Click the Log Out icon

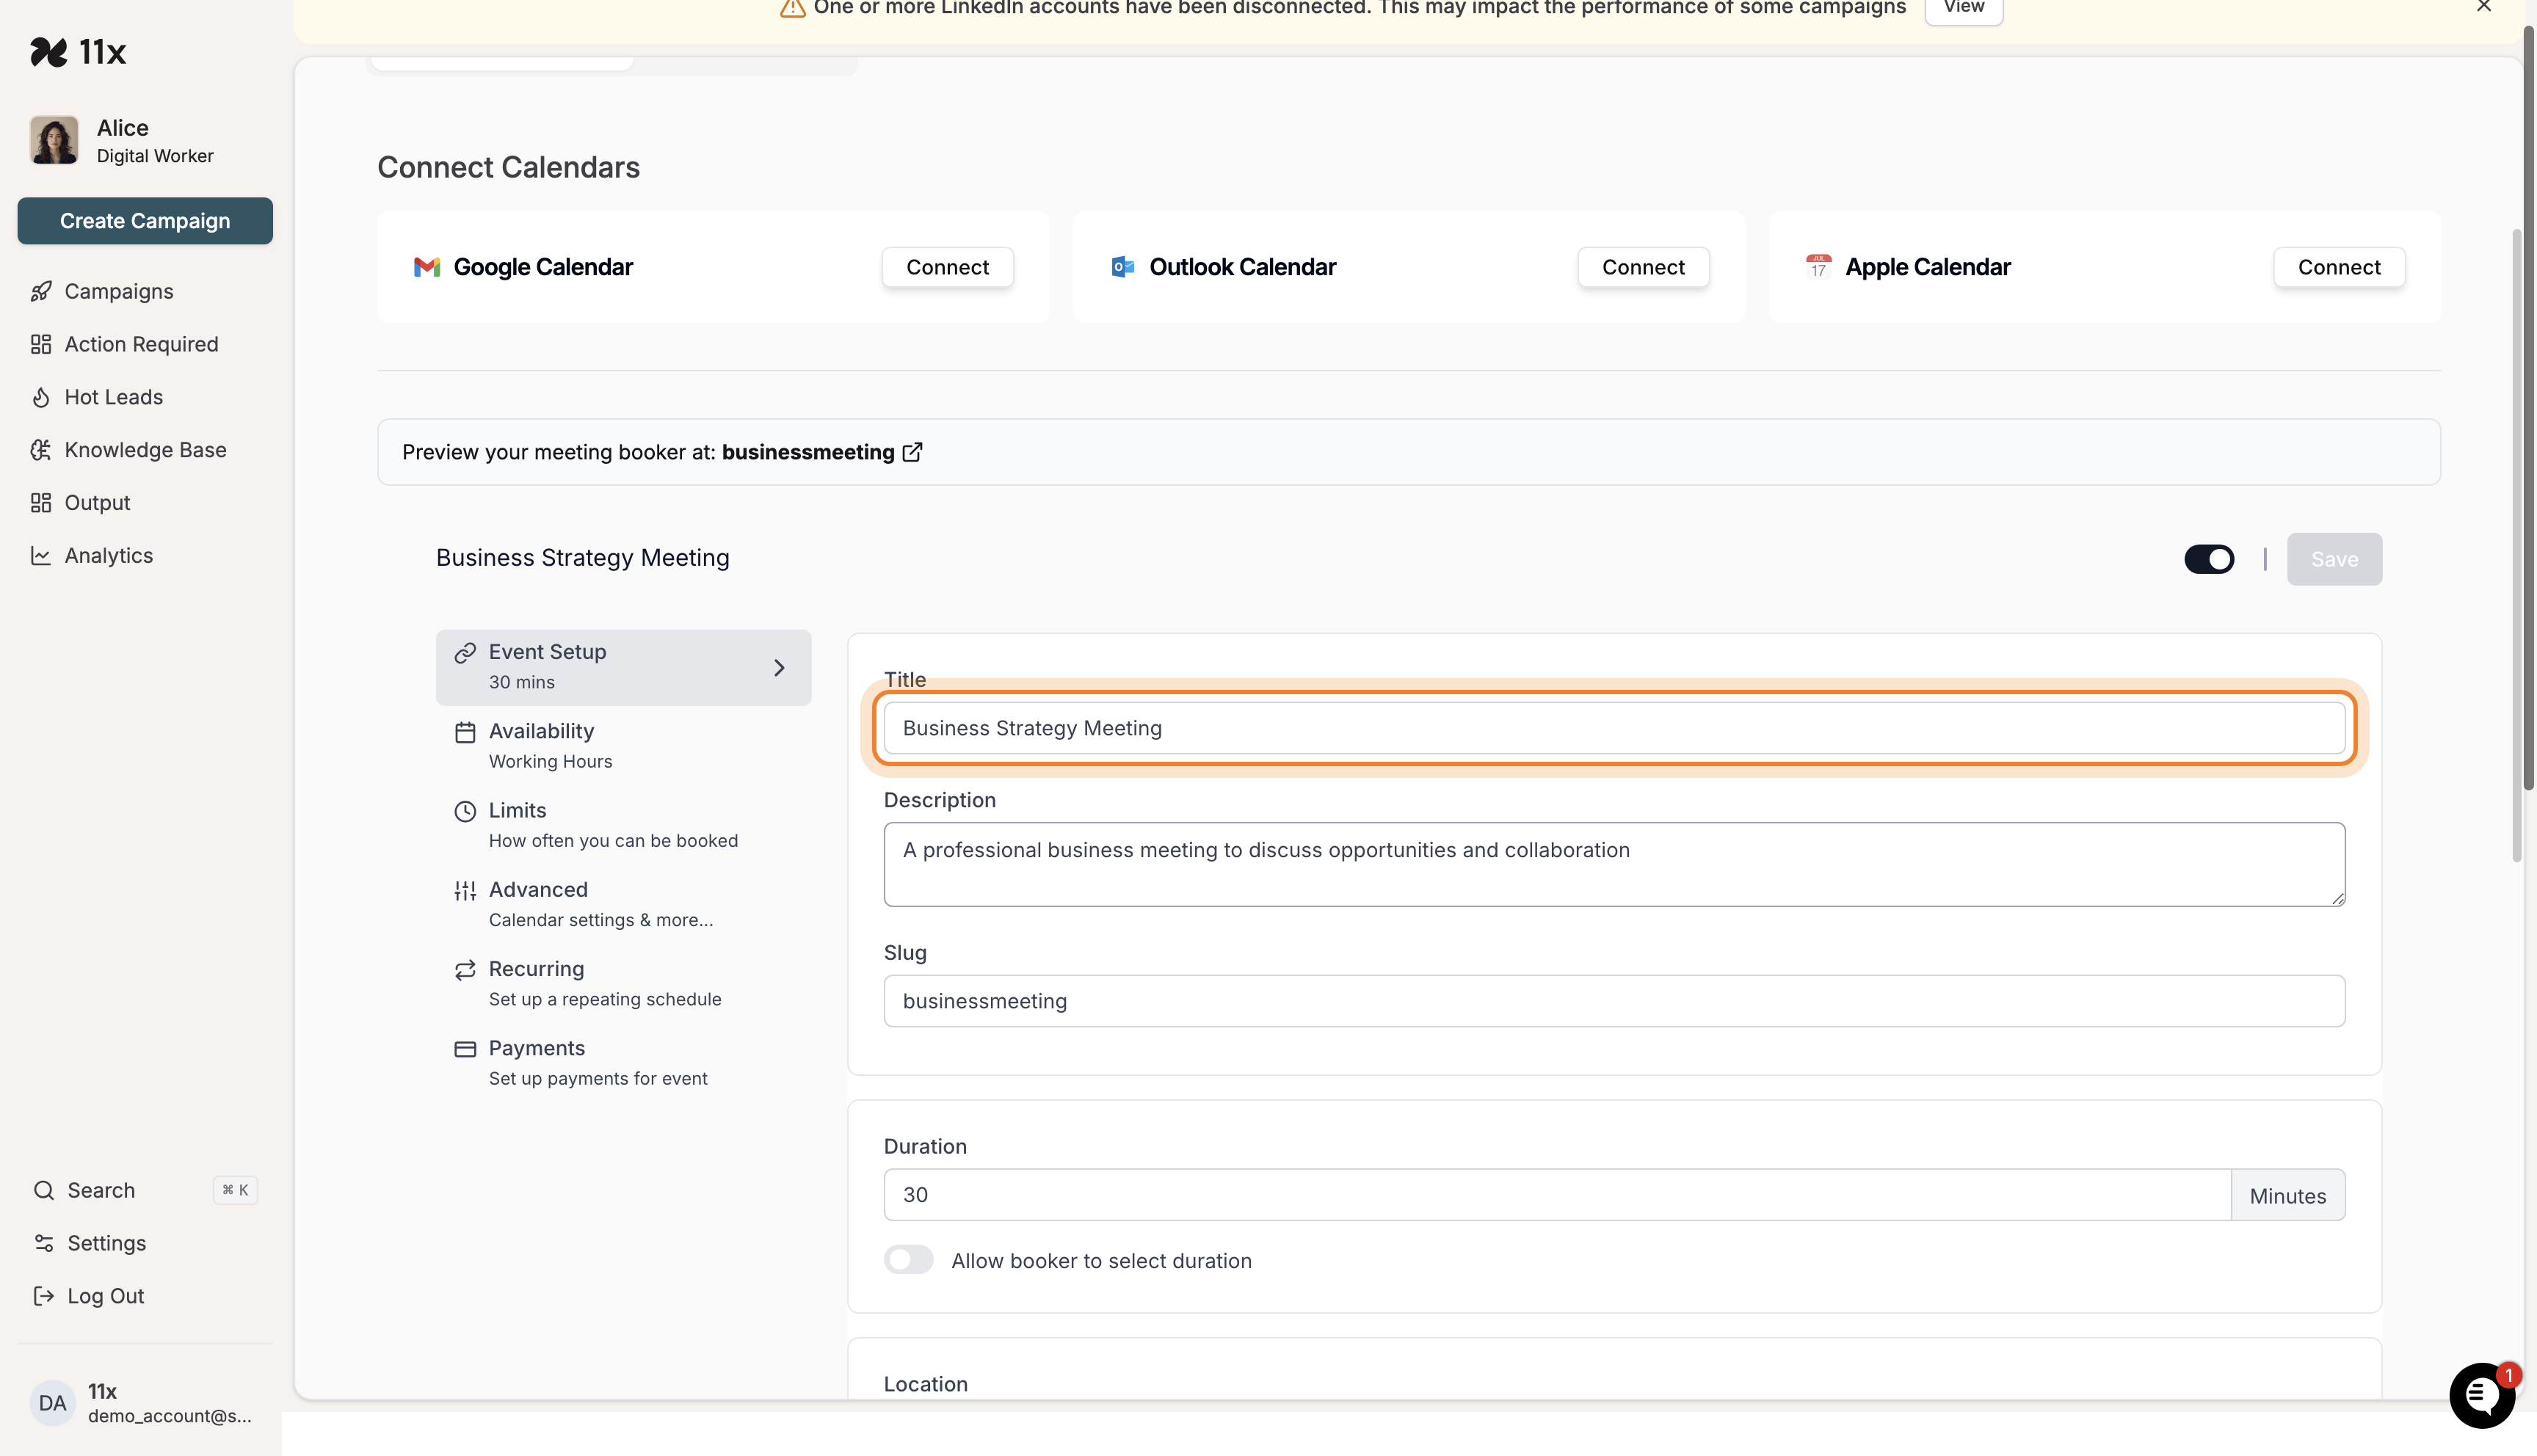click(x=43, y=1296)
